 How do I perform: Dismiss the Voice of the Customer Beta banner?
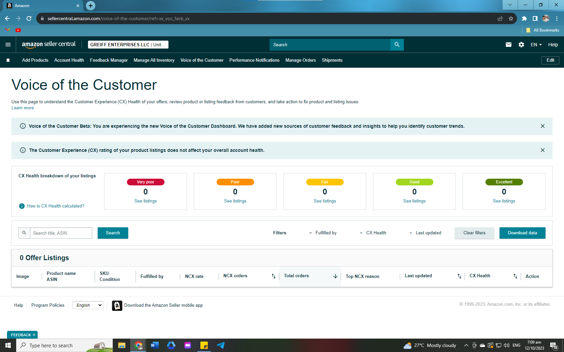[543, 126]
